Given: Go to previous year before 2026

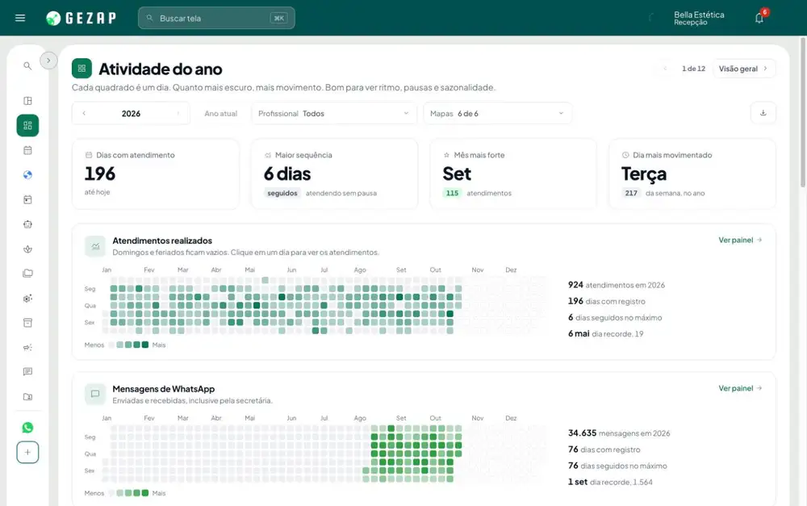Looking at the screenshot, I should pyautogui.click(x=84, y=113).
